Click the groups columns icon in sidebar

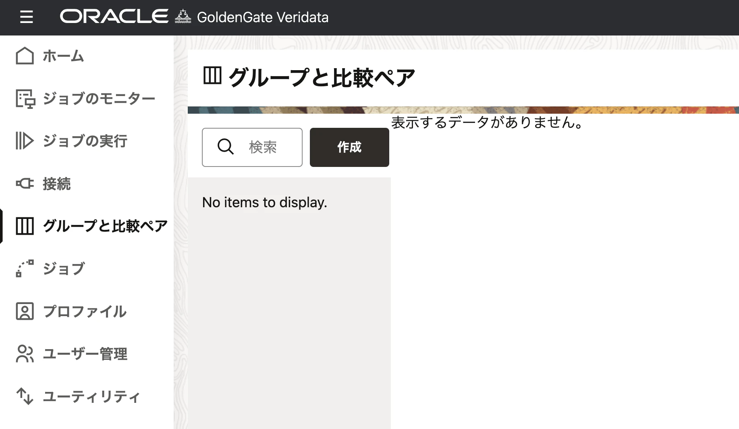(x=25, y=226)
